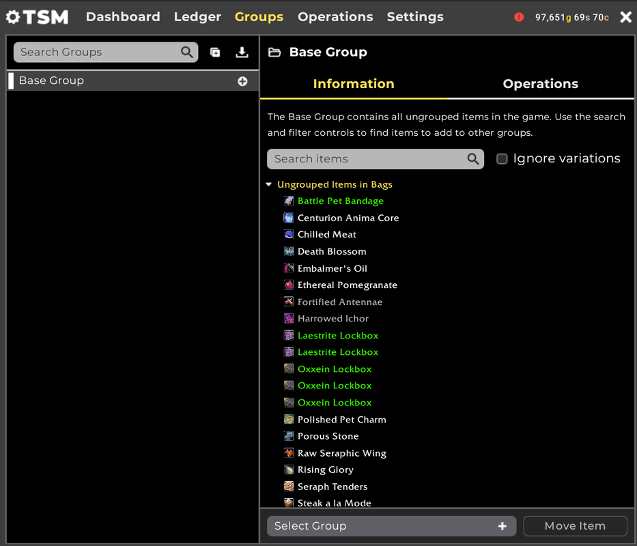Screen dimensions: 637x546
Task: Click Porous Stone item icon
Action: tap(289, 436)
